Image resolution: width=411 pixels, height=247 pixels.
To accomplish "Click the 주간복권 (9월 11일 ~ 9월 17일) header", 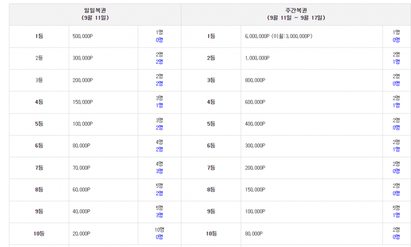I will click(x=295, y=14).
